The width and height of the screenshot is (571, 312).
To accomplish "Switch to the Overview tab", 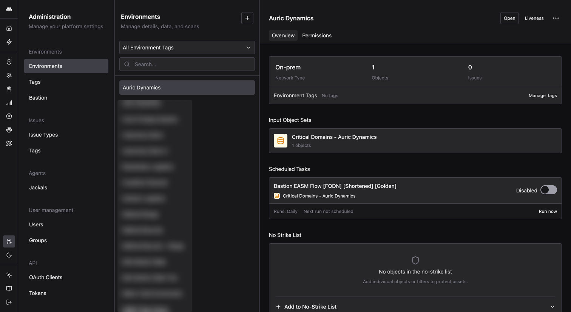I will pos(283,35).
